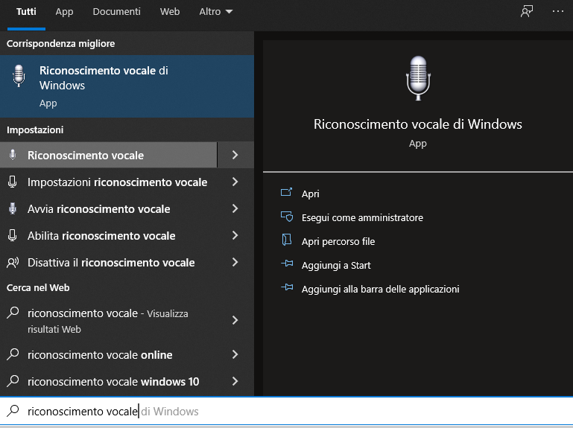The image size is (573, 428).
Task: Choose Aggiungi alla barra delle applicazioni
Action: [380, 289]
